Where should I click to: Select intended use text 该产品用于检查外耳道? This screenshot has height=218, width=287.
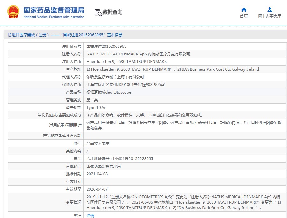(x=184, y=125)
